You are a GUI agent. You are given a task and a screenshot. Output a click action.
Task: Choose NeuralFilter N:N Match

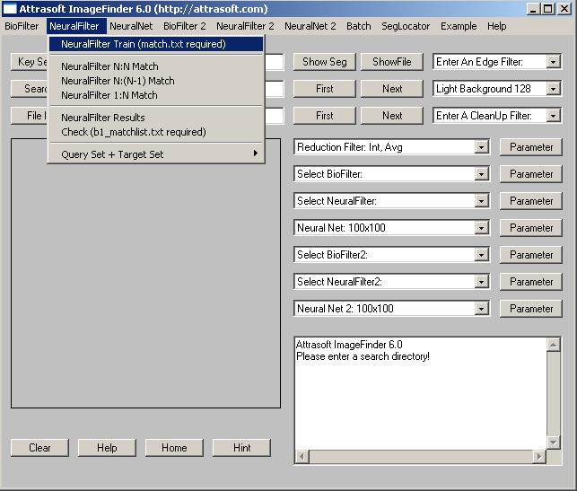point(109,66)
